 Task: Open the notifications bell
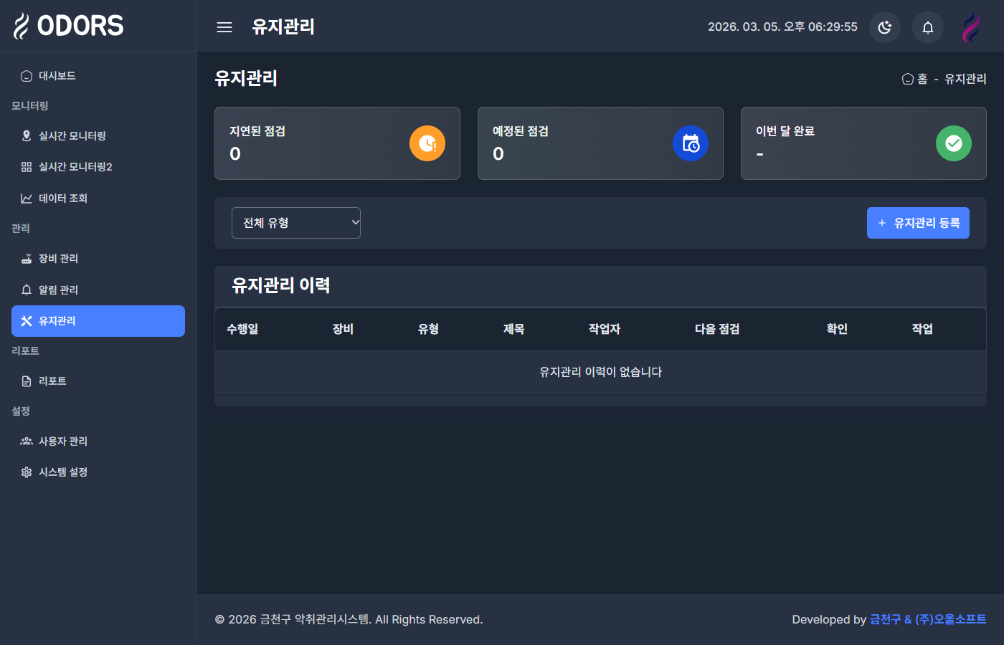(x=928, y=27)
